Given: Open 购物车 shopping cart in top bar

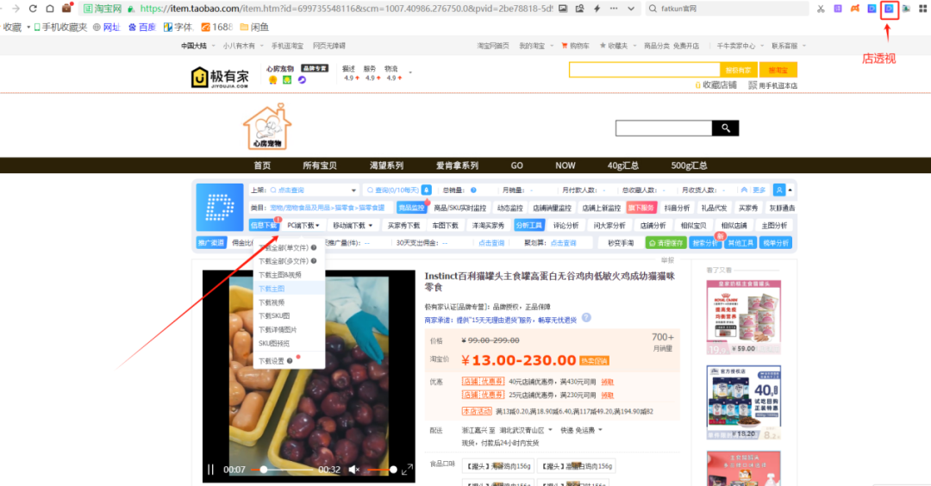Looking at the screenshot, I should (575, 46).
